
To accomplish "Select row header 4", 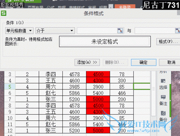I will 10,80.
